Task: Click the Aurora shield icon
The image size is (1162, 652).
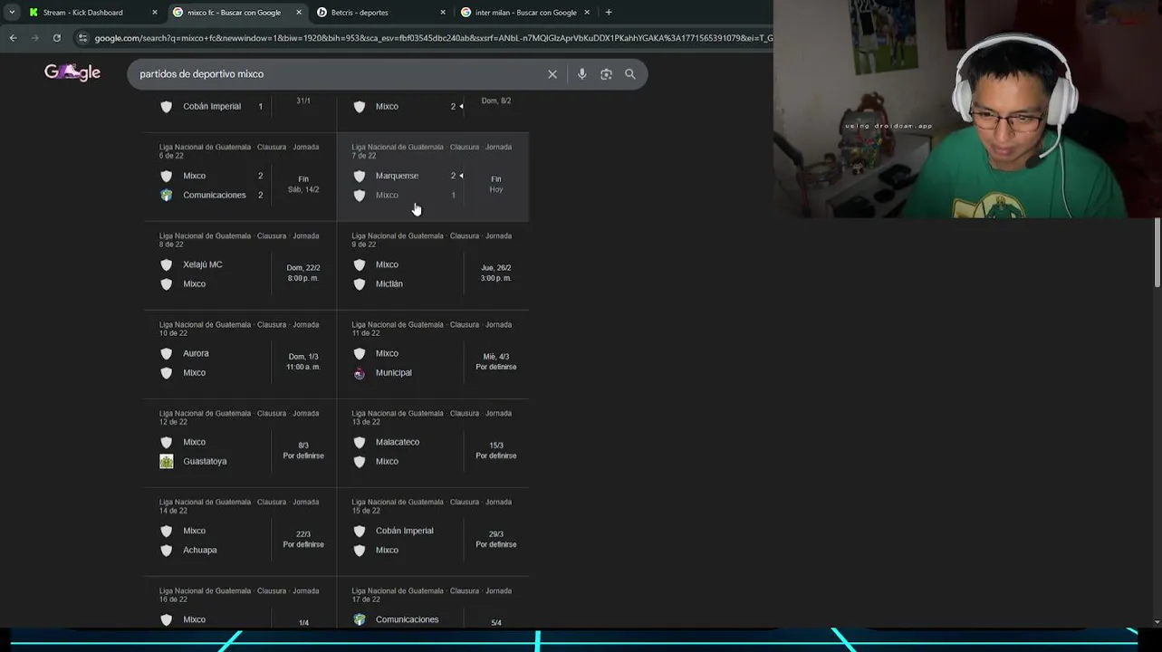Action: click(166, 354)
